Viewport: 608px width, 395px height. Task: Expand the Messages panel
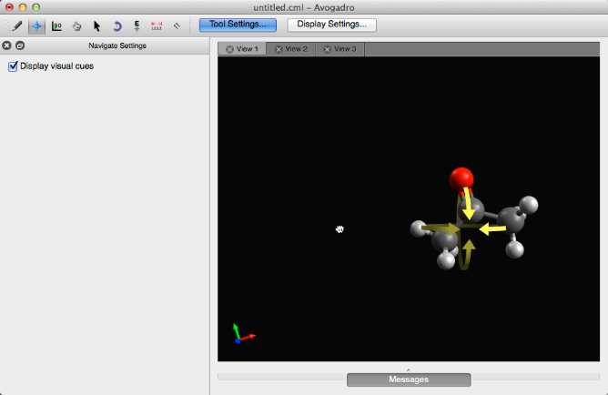point(409,379)
